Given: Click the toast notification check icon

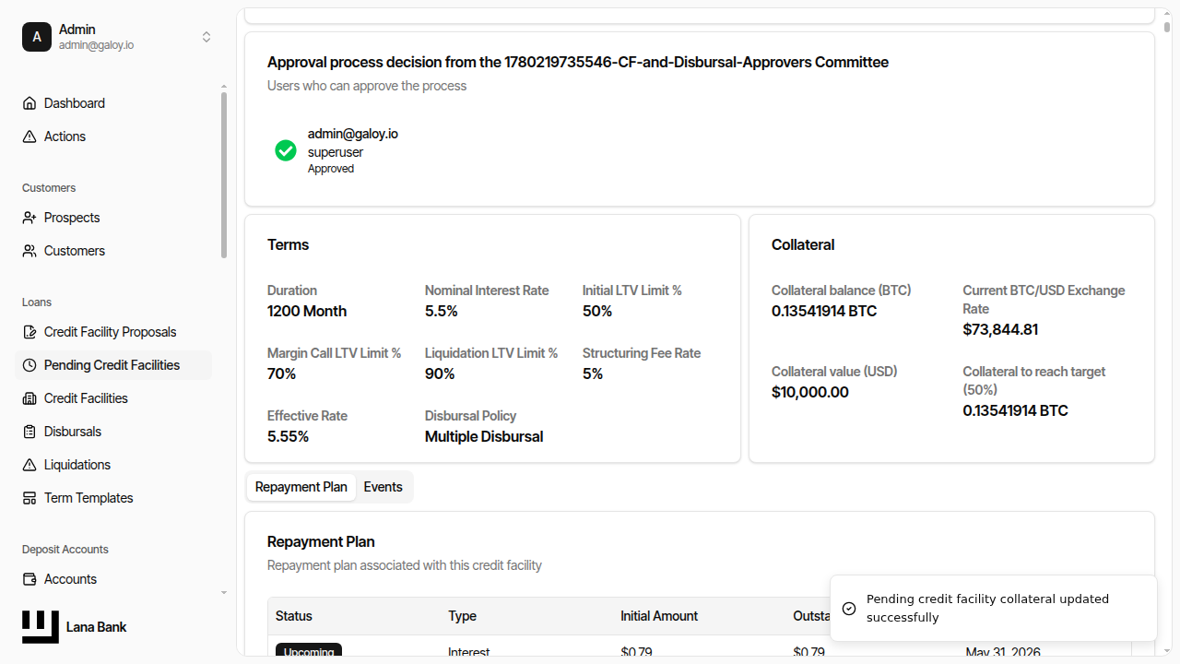Looking at the screenshot, I should [x=849, y=609].
